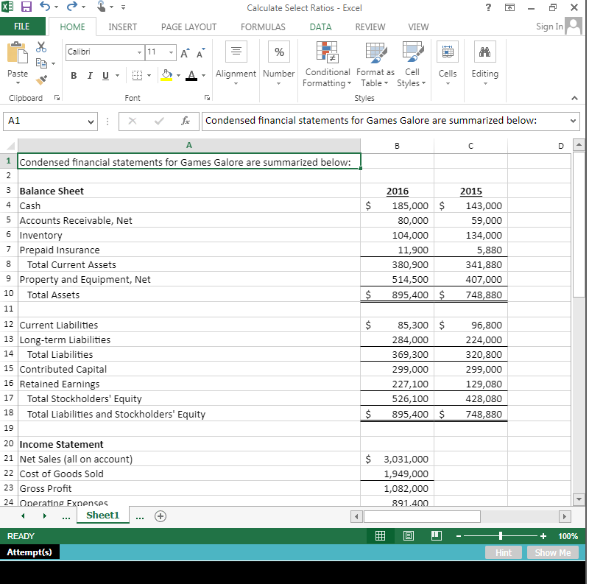This screenshot has height=584, width=589.
Task: Click the Find & Select binoculars icon
Action: tap(484, 52)
